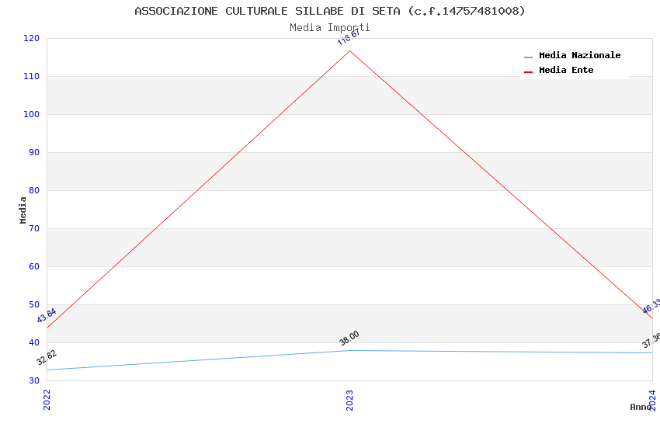This screenshot has height=427, width=660.
Task: Click the y-axis tick label 60
Action: pyautogui.click(x=34, y=266)
